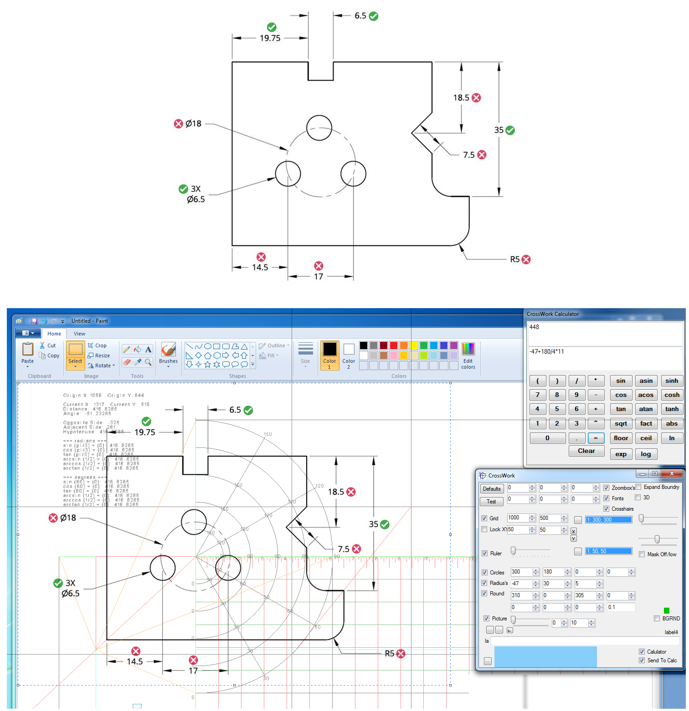Viewport: 689px width, 711px height.
Task: Click the floor function button
Action: coord(621,438)
